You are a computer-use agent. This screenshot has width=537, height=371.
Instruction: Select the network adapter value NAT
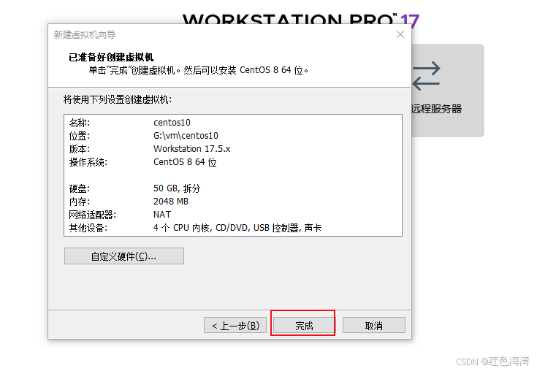(x=162, y=215)
